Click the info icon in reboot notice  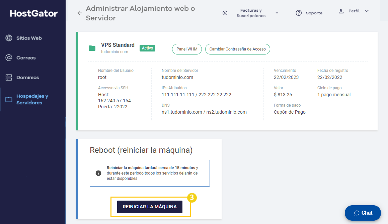click(x=98, y=173)
